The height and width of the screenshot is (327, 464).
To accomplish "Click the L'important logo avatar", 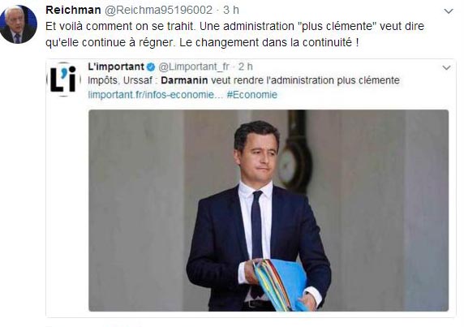I will (63, 80).
